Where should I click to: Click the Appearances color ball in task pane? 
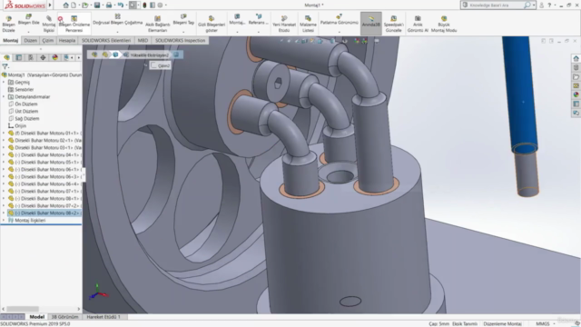click(576, 94)
